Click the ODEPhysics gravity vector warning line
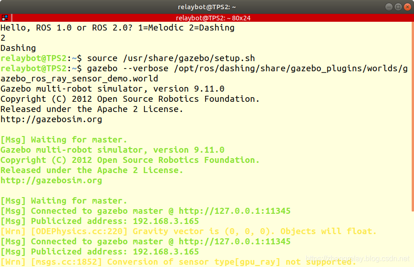 (x=185, y=231)
